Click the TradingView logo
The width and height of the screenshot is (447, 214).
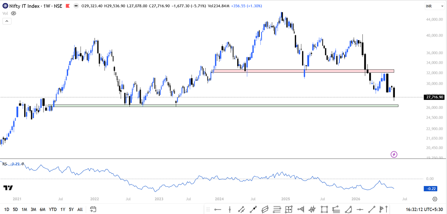[x=8, y=188]
